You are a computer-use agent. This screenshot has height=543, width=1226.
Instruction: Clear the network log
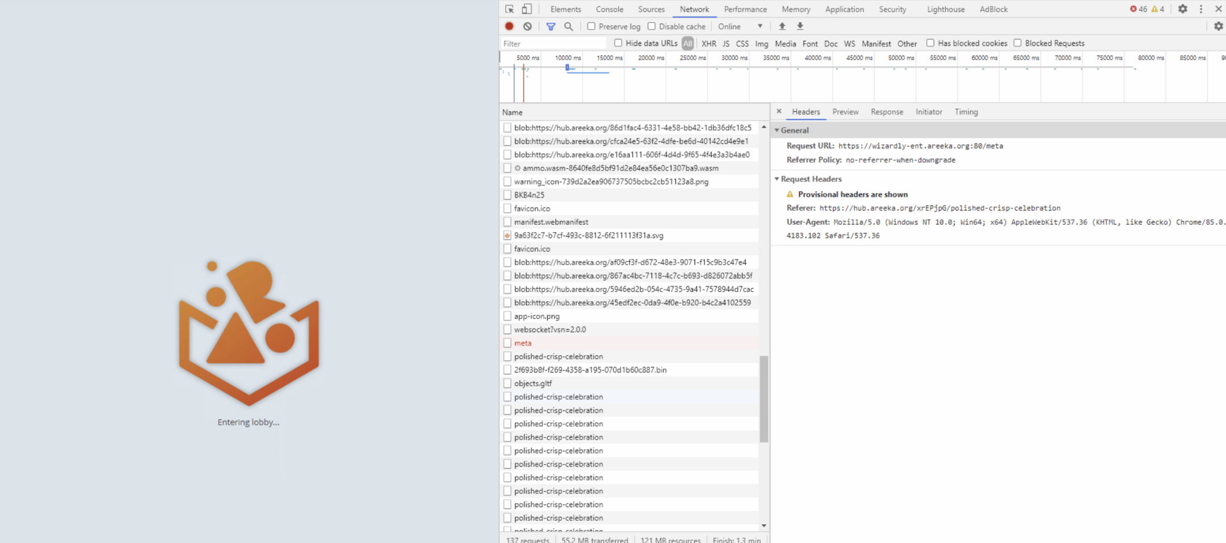point(527,26)
